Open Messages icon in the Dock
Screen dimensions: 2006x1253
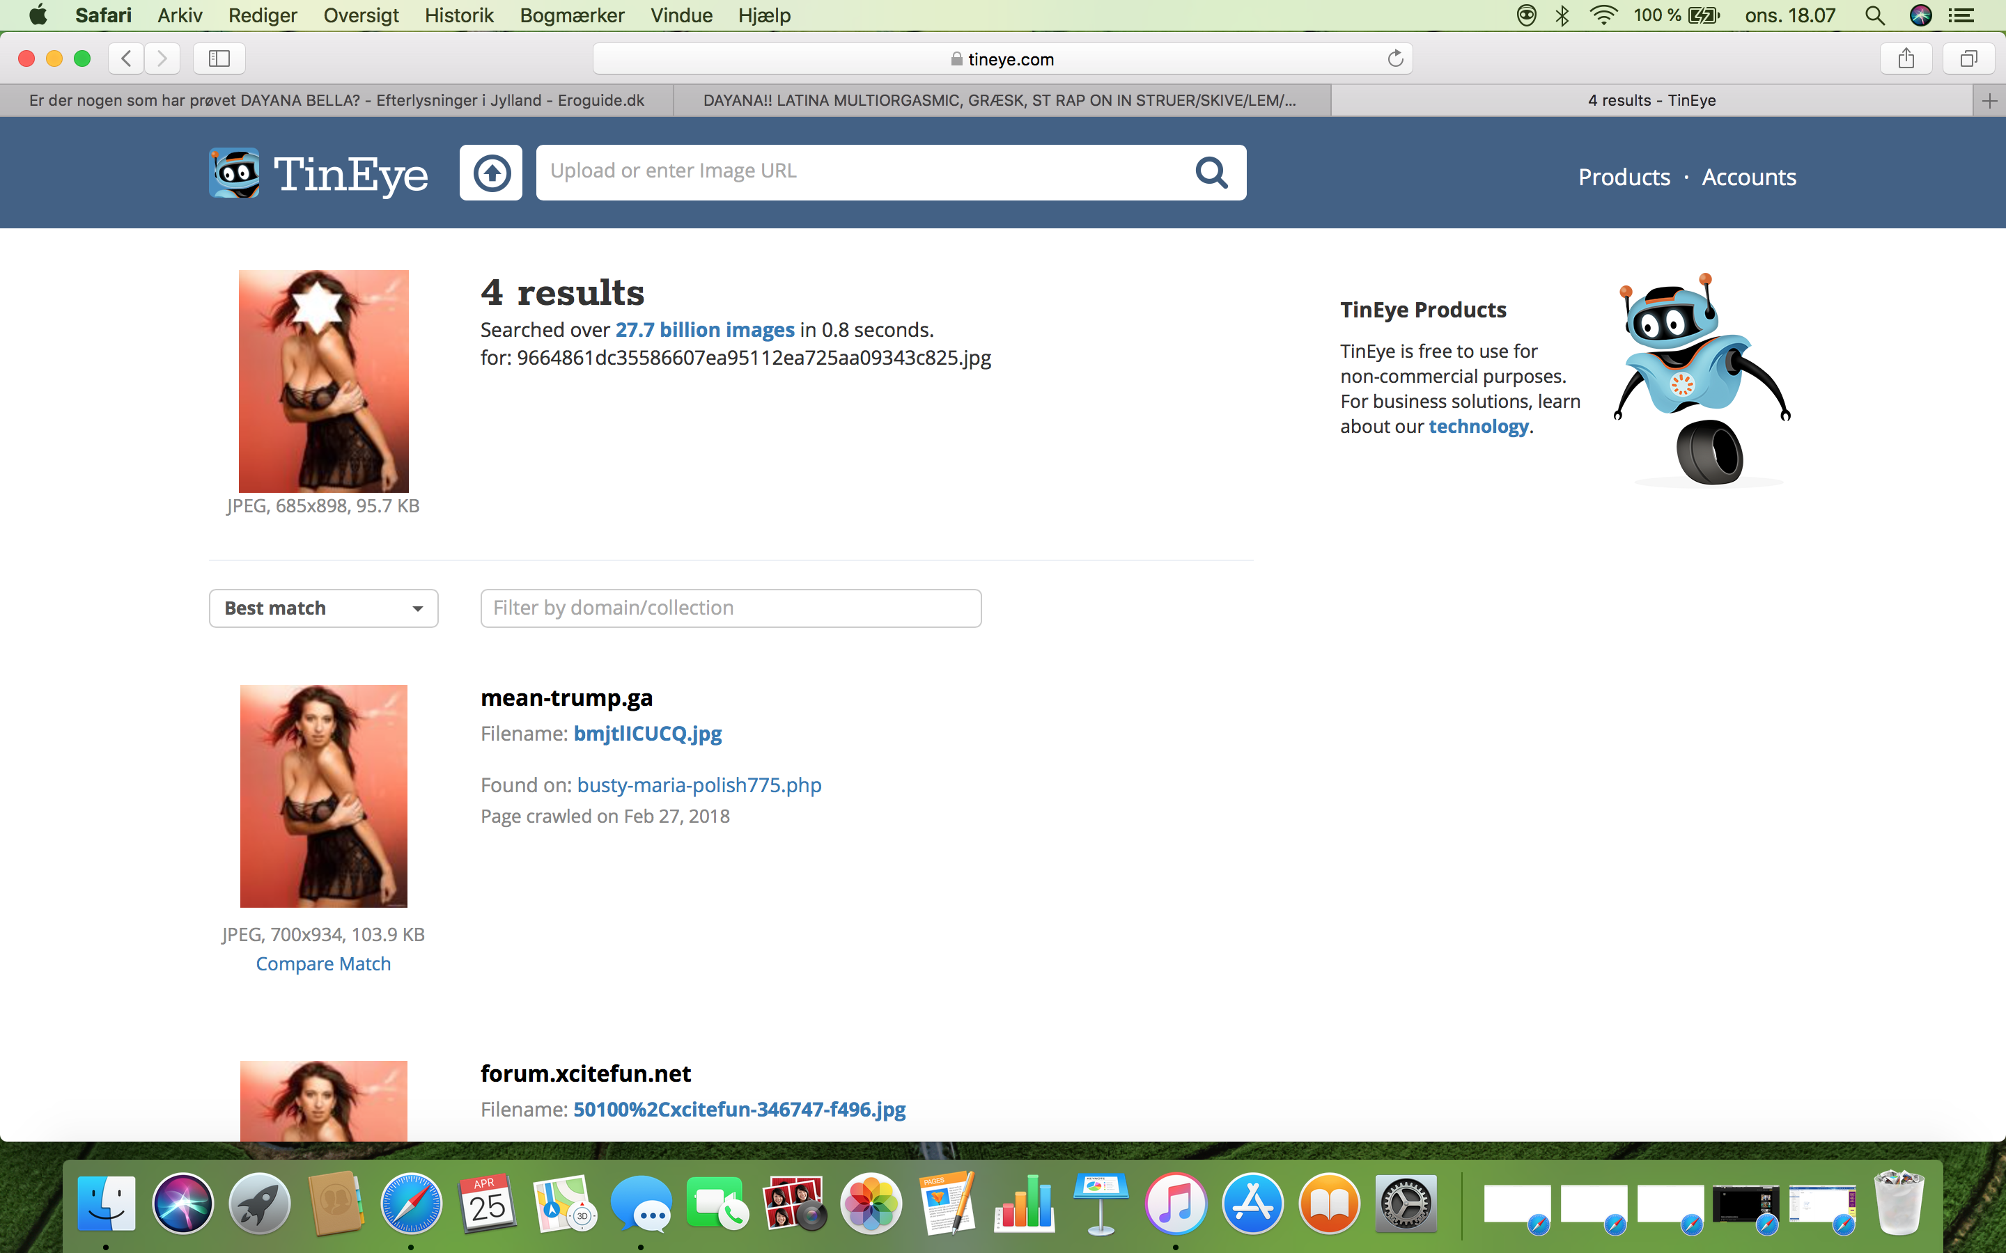click(641, 1204)
